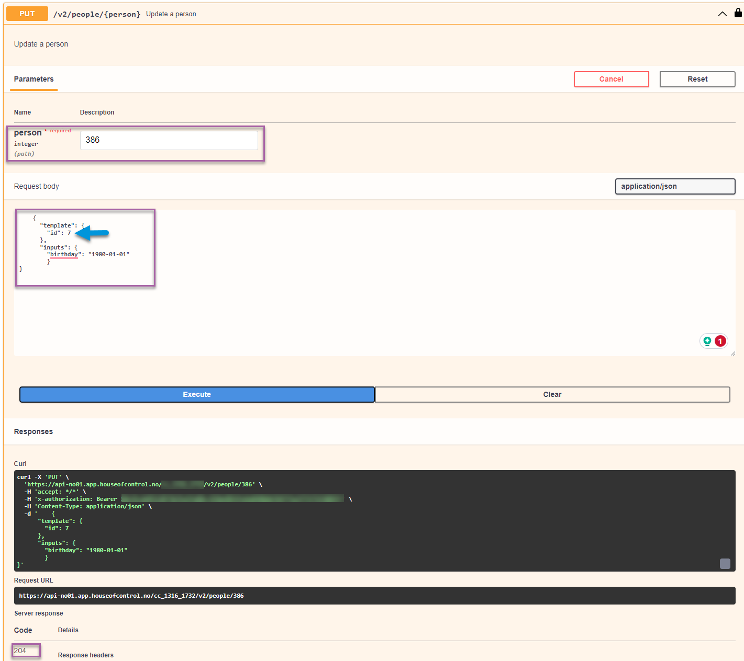The image size is (744, 661).
Task: Collapse the operation with the chevron arrow
Action: click(x=722, y=14)
